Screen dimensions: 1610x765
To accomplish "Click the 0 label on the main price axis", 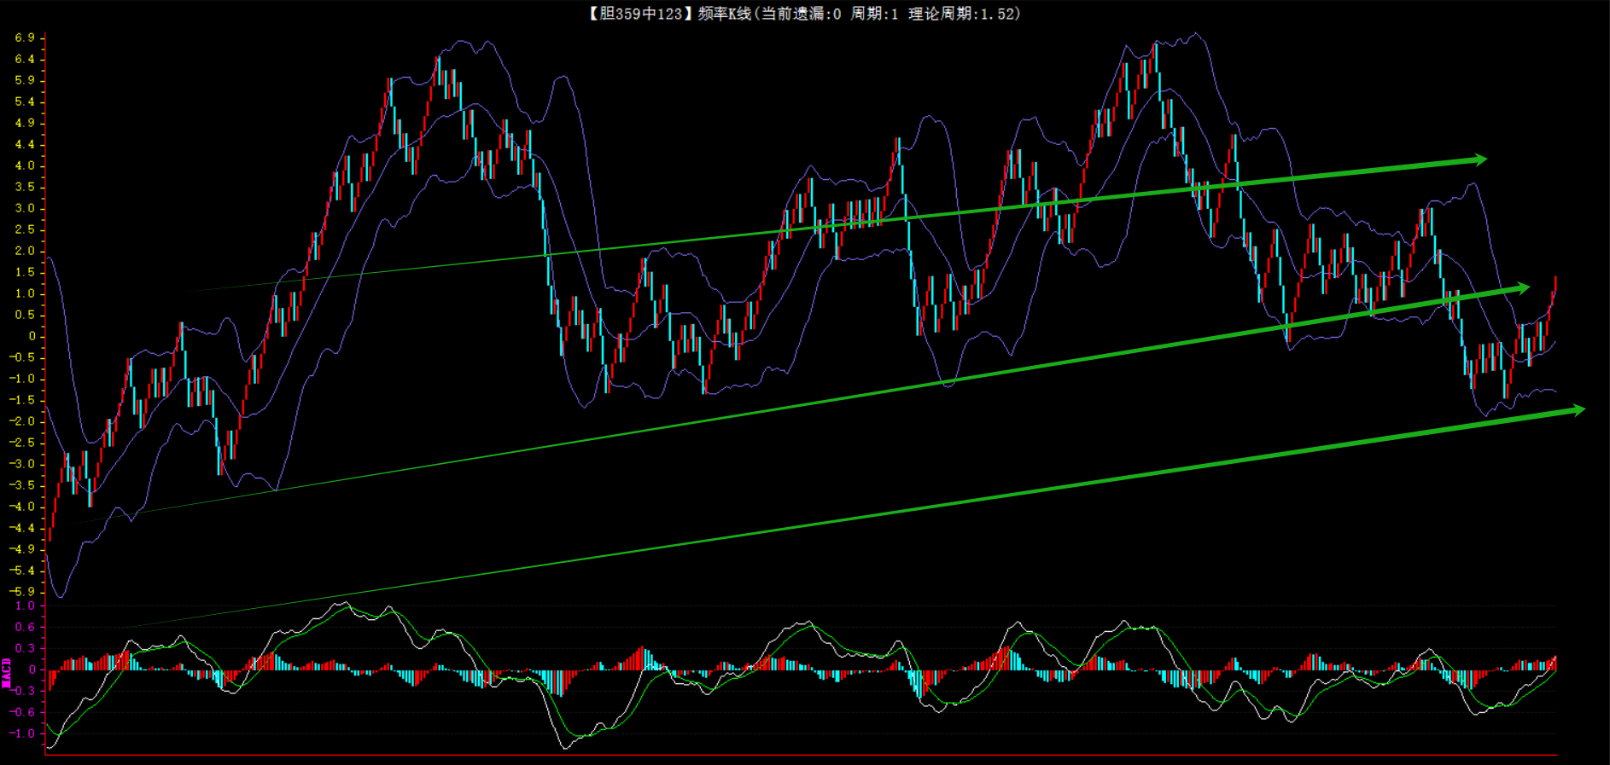I will click(32, 336).
